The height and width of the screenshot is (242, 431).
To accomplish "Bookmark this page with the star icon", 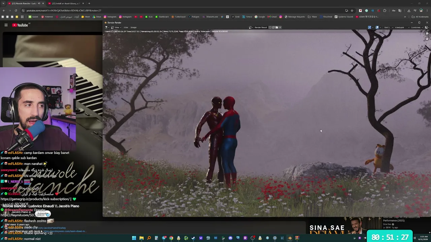I will (x=352, y=10).
